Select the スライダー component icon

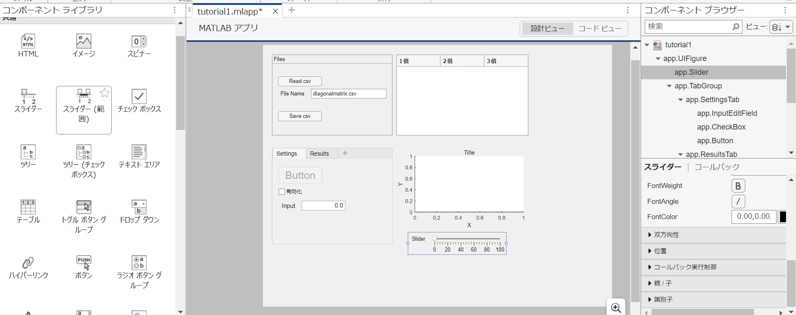[28, 96]
